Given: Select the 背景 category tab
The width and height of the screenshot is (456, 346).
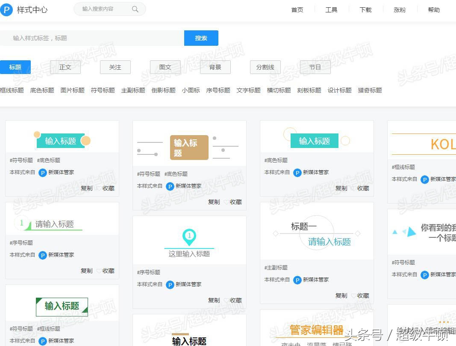Looking at the screenshot, I should tap(215, 67).
